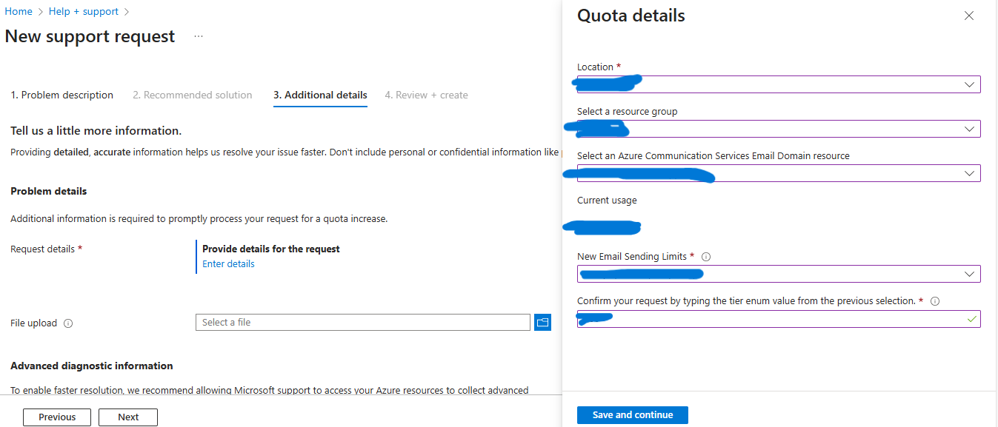The width and height of the screenshot is (998, 427).
Task: Click the Select a file input field
Action: point(363,323)
